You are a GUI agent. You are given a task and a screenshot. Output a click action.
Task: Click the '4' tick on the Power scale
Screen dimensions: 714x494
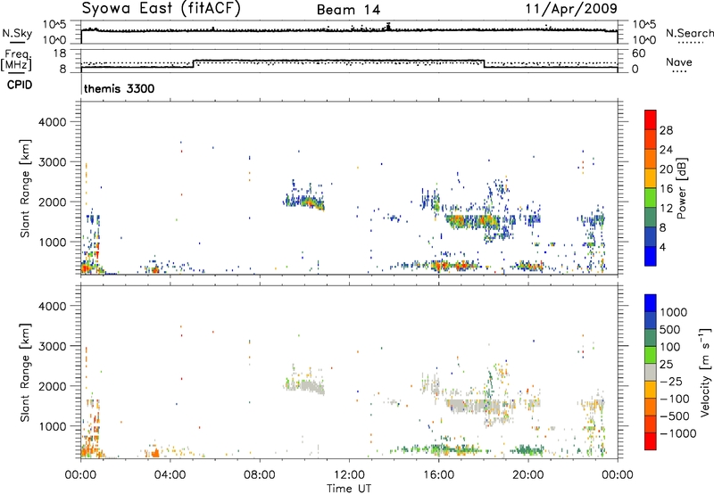(662, 247)
